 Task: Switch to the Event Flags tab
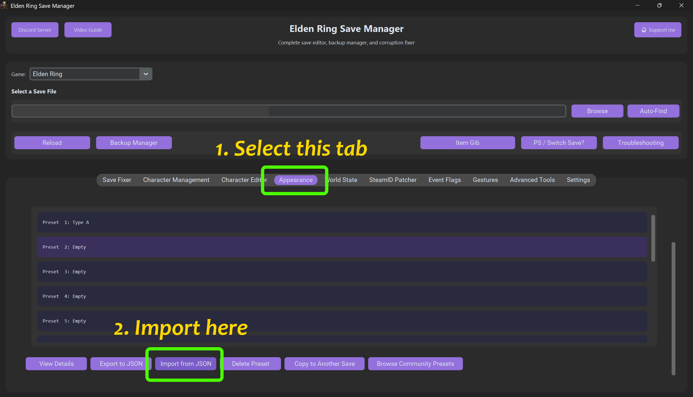444,180
